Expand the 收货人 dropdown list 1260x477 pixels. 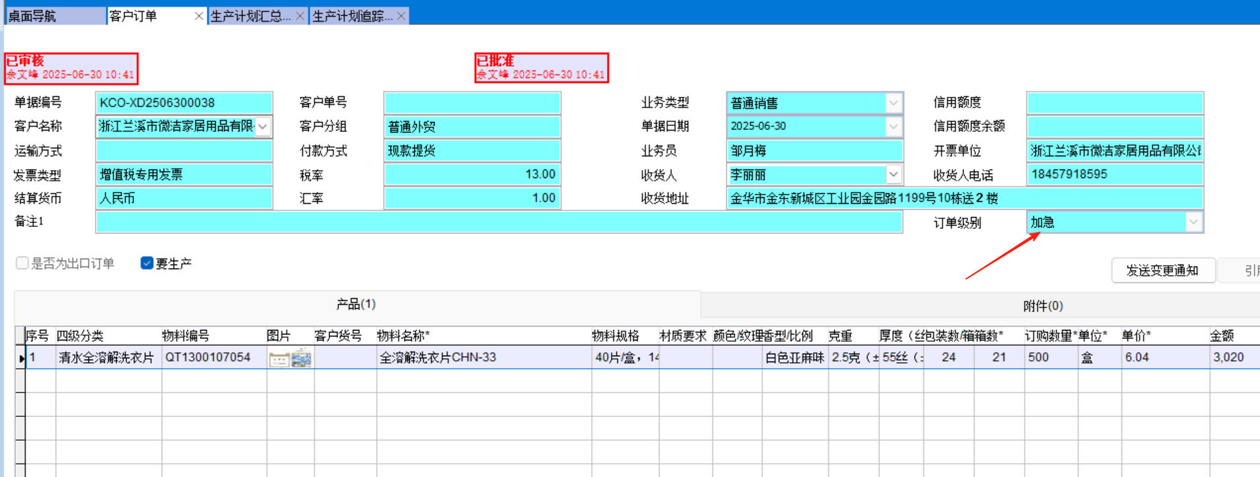tap(893, 174)
